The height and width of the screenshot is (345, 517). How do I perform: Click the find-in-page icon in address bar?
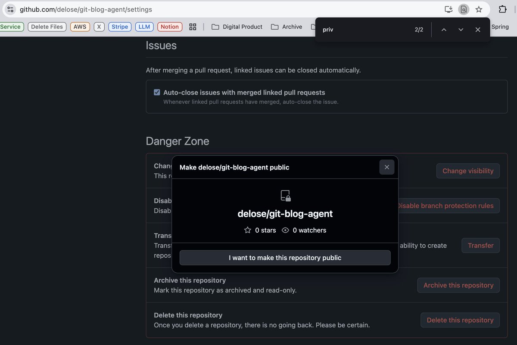464,9
